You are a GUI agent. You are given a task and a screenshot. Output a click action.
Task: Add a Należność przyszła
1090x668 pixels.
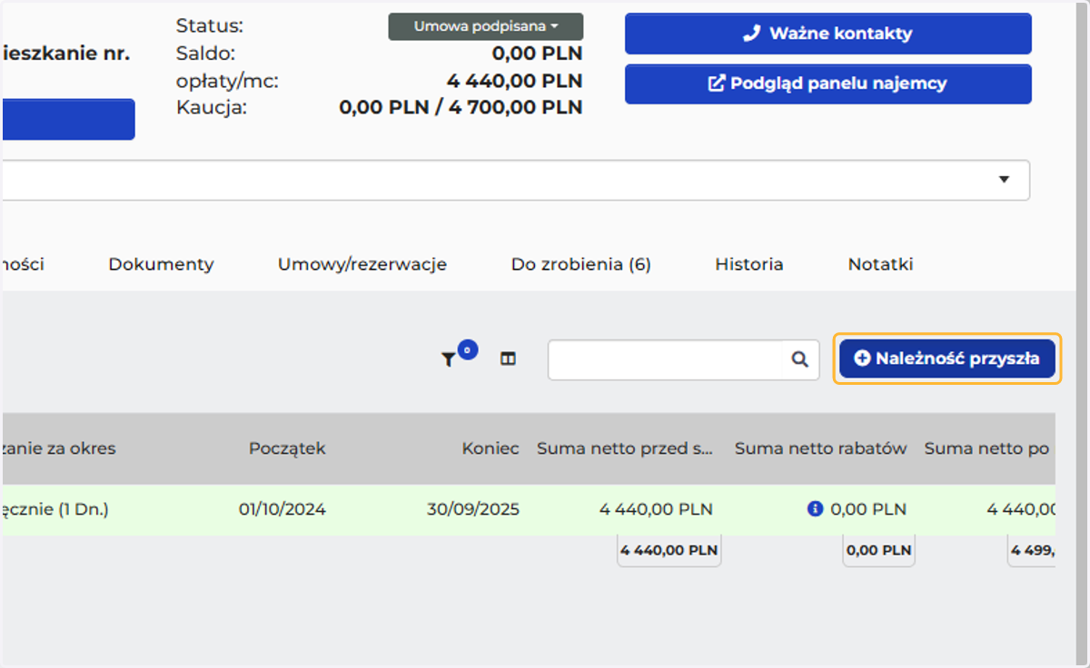[x=946, y=359]
